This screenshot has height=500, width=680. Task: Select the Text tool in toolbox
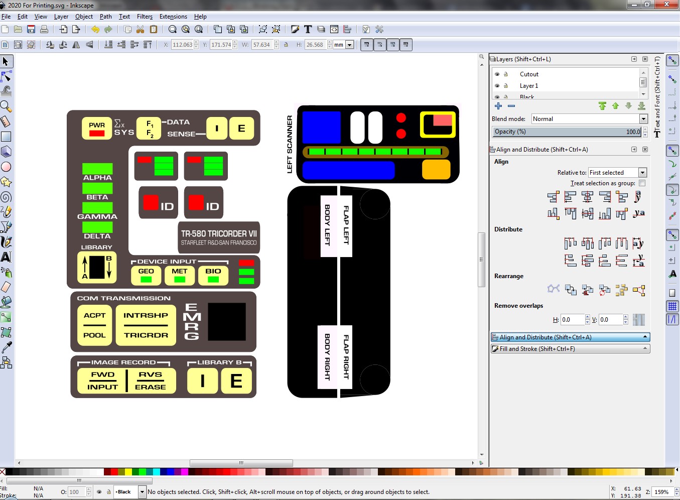(6, 257)
